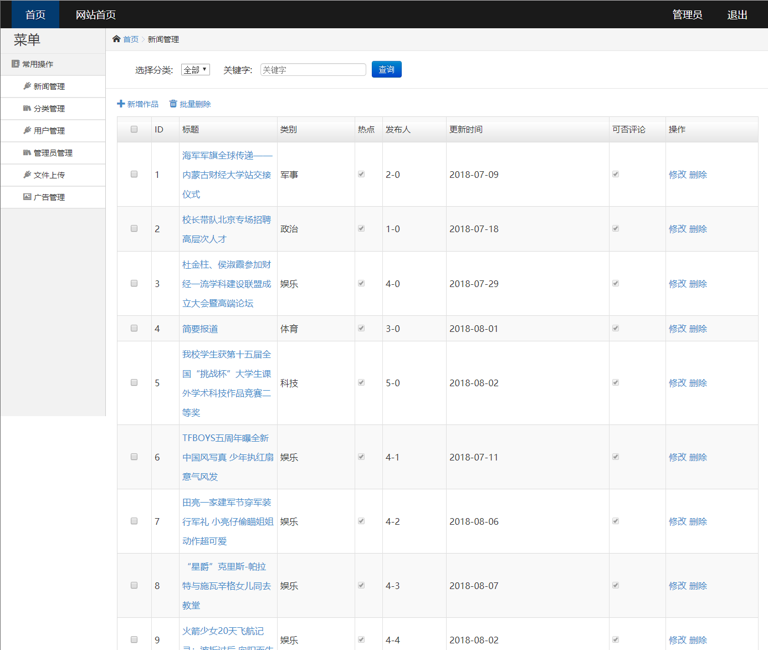The height and width of the screenshot is (650, 768).
Task: Click the 用户管理 sidebar icon
Action: pyautogui.click(x=27, y=130)
